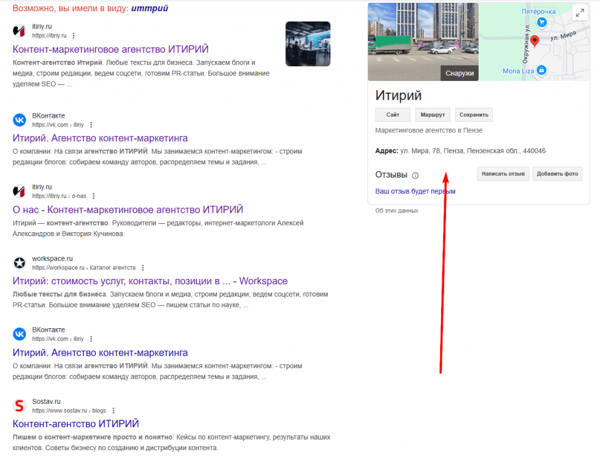Click the 'Итирий' business title
This screenshot has width=600, height=456.
point(398,96)
